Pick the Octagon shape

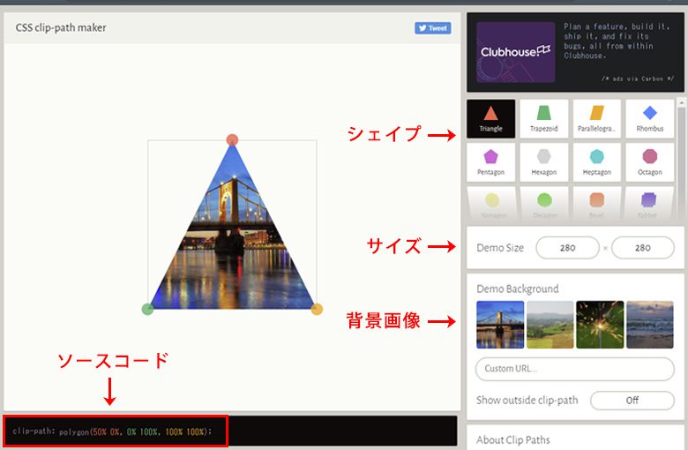click(x=650, y=162)
